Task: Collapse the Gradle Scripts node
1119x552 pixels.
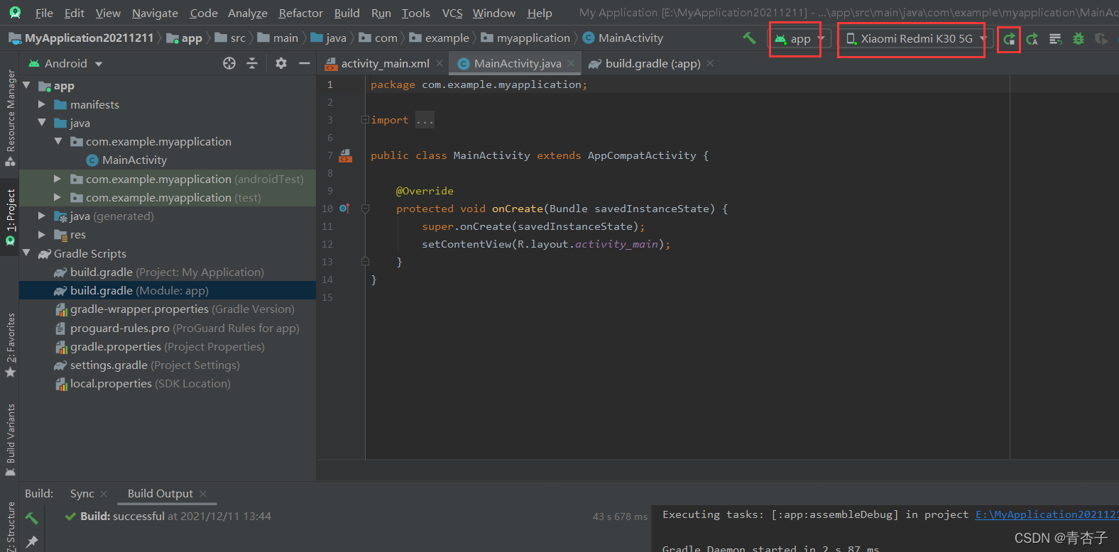Action: pos(26,253)
